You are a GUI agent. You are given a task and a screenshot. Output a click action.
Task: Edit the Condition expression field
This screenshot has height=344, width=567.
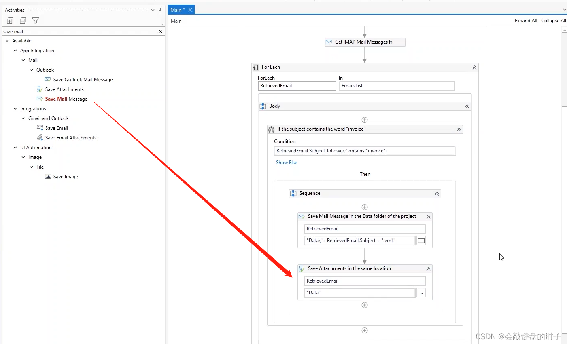tap(365, 151)
